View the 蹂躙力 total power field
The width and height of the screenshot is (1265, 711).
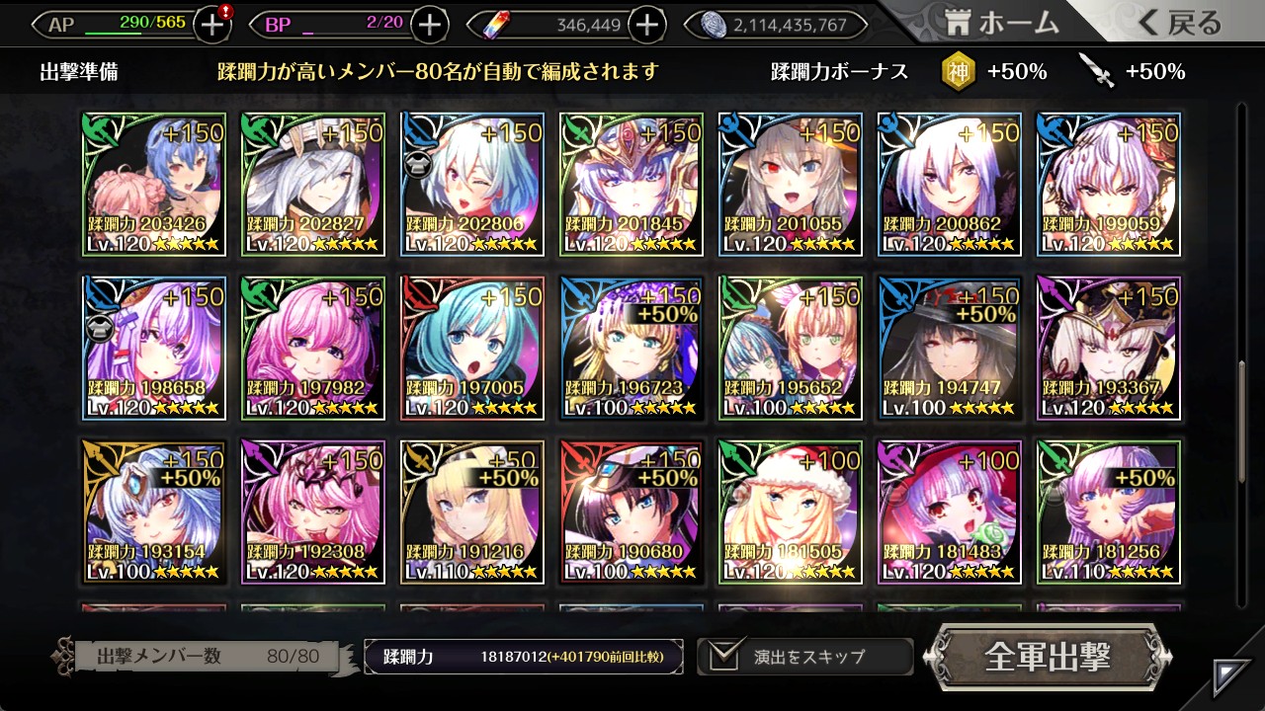pos(524,657)
